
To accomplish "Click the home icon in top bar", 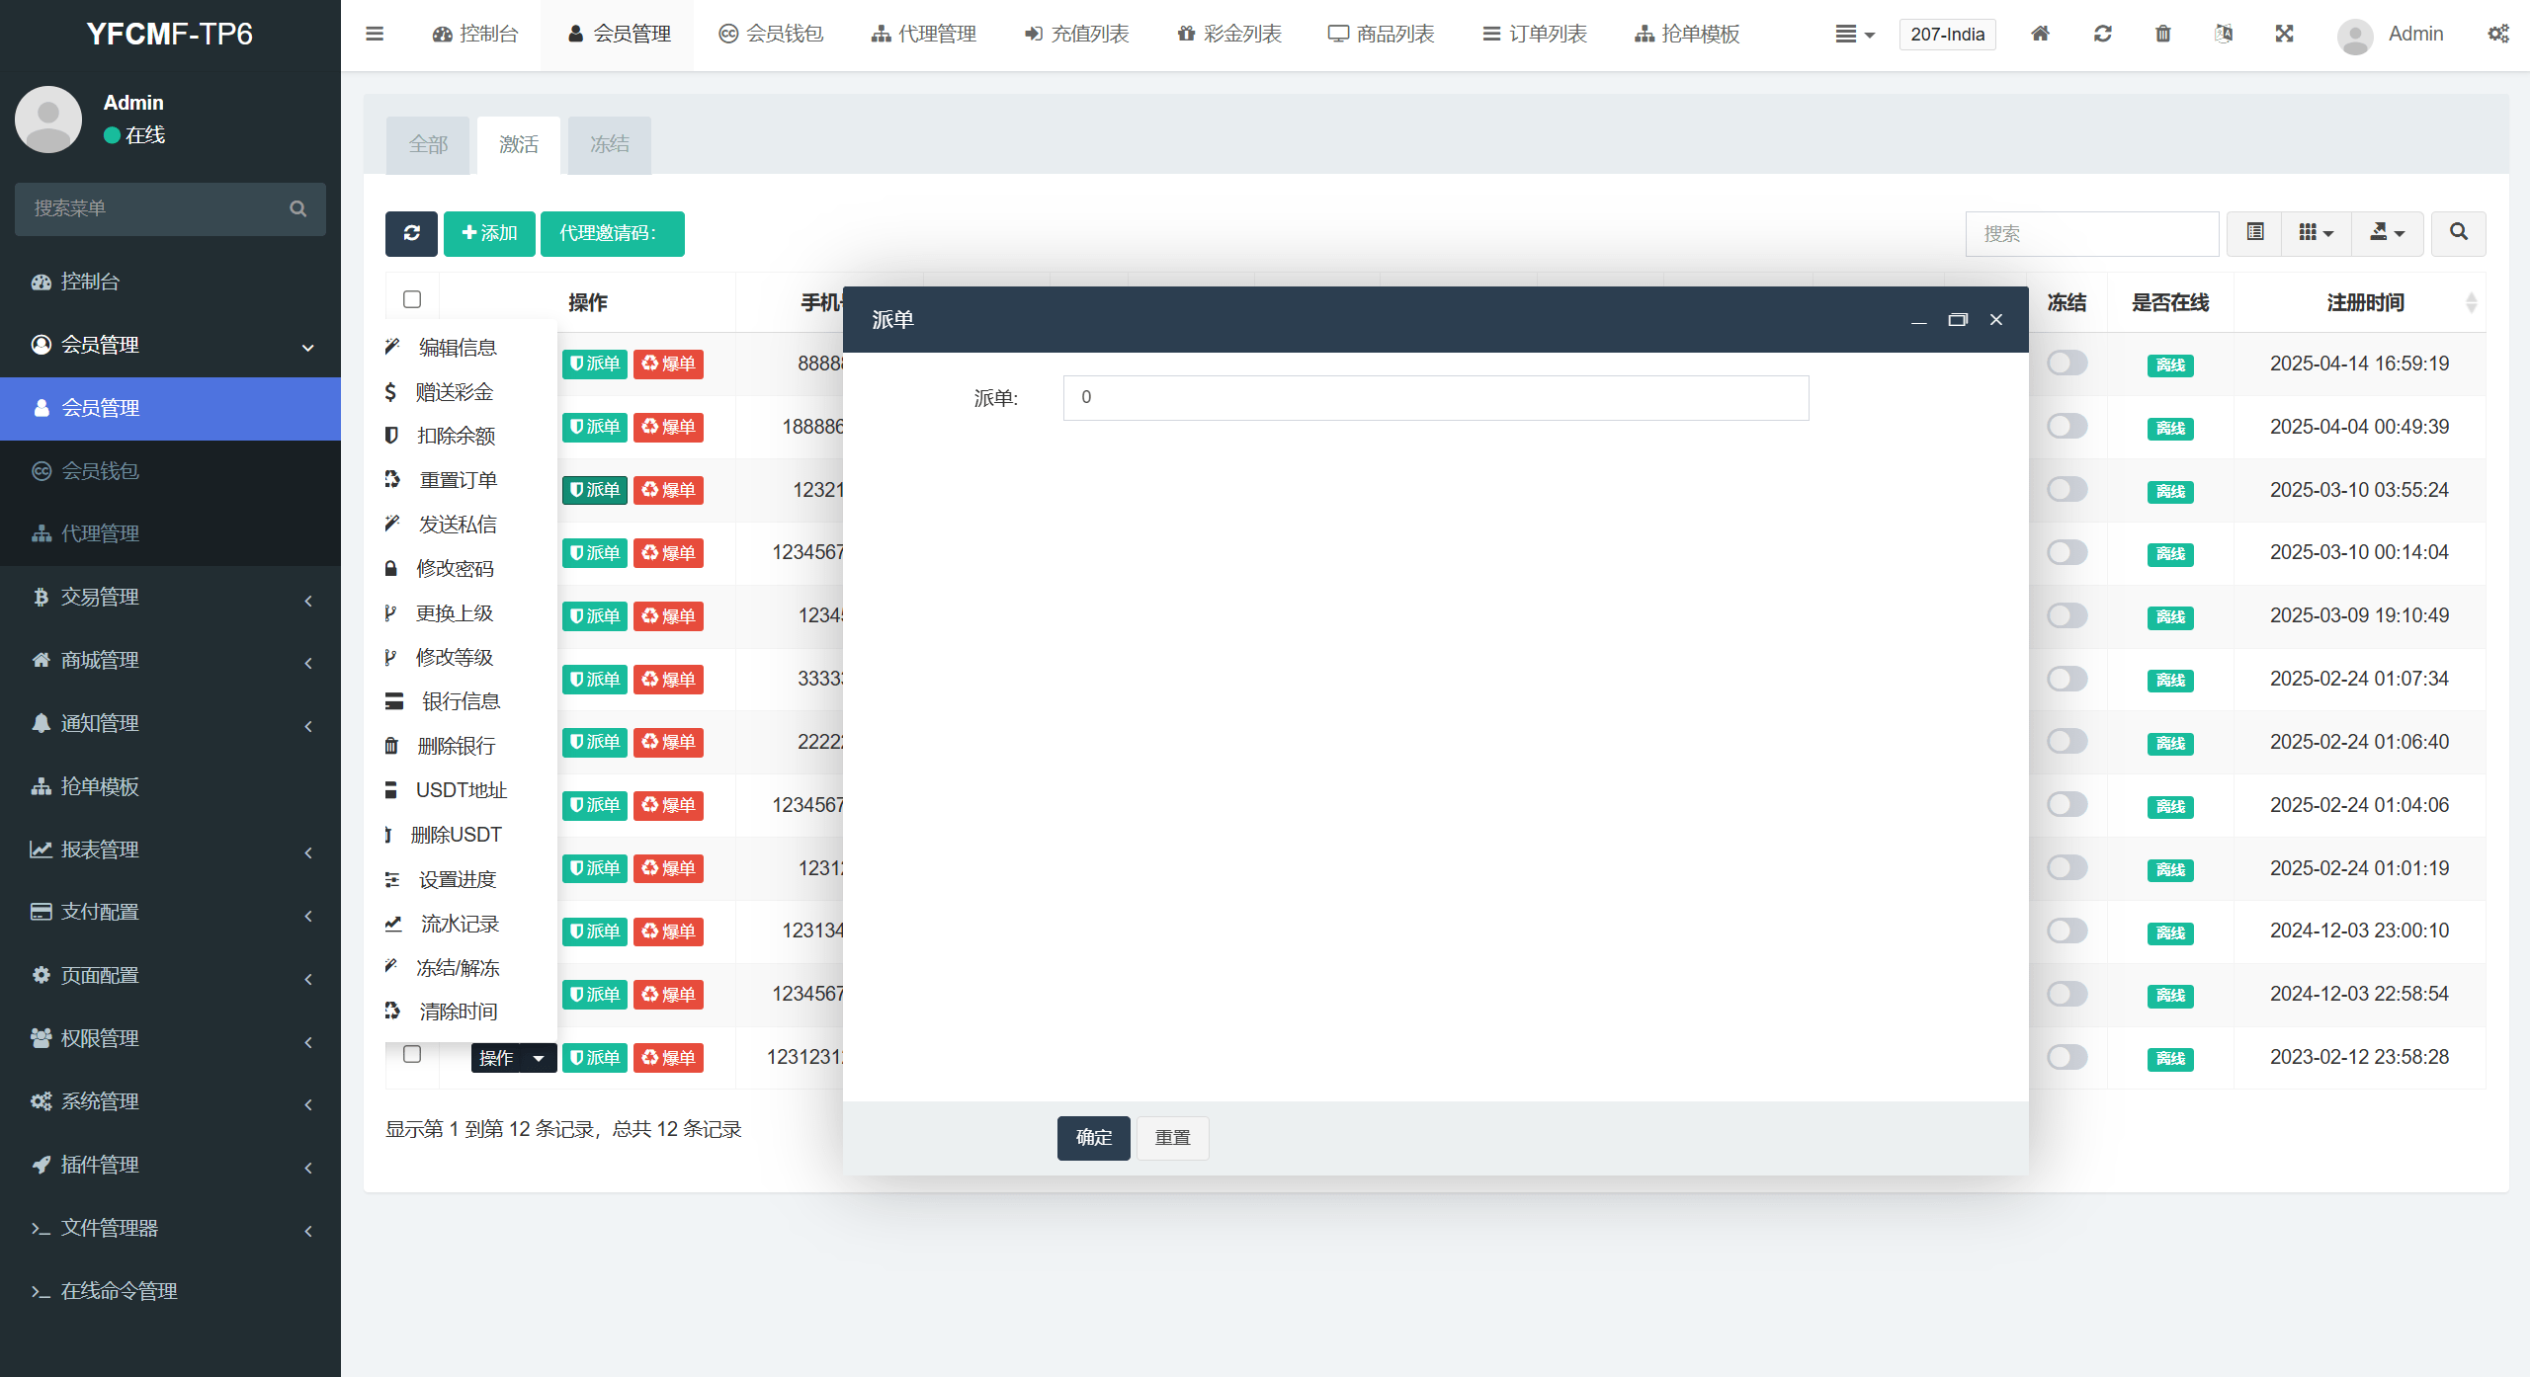I will 2040,34.
